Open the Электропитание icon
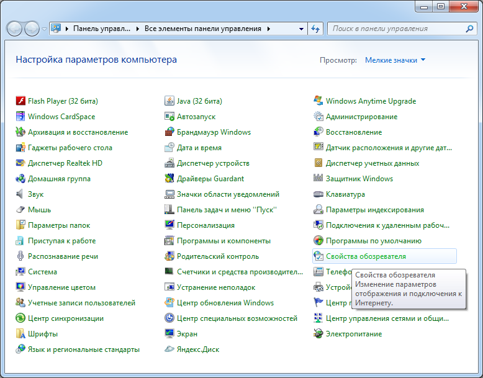 (x=318, y=334)
